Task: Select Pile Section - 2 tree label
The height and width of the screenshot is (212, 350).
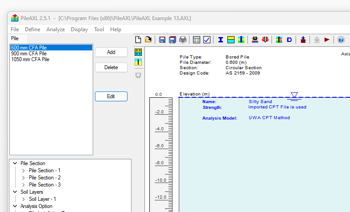Action: tap(45, 178)
